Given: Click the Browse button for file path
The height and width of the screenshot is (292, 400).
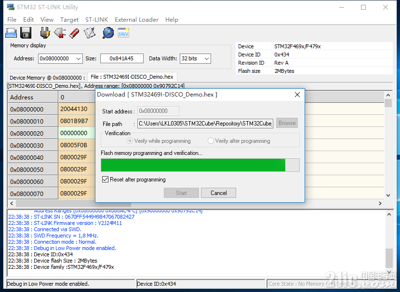Looking at the screenshot, I should click(287, 123).
